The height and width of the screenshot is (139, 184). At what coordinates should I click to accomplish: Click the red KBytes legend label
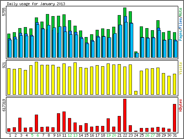click(x=181, y=105)
